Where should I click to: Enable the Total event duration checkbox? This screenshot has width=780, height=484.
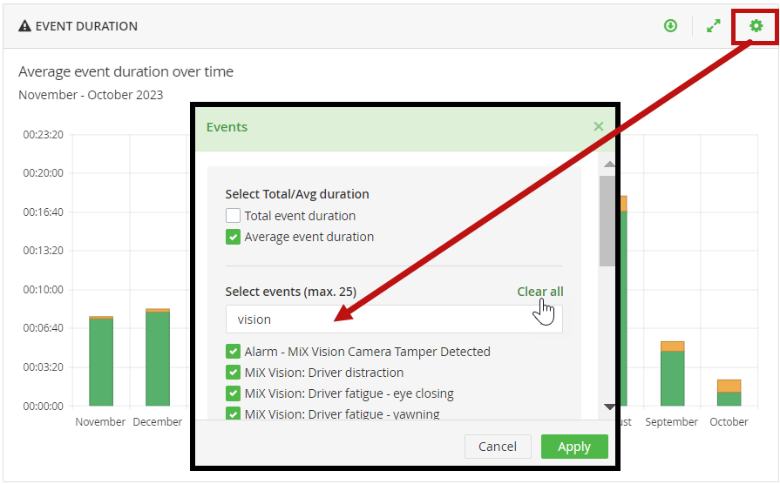point(233,216)
